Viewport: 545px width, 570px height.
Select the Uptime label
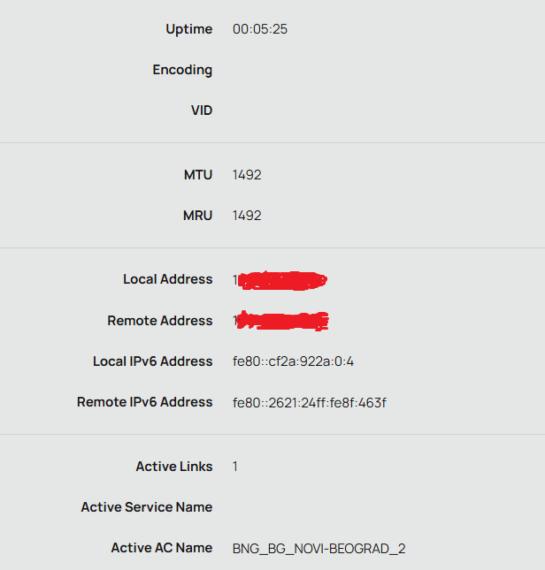188,29
